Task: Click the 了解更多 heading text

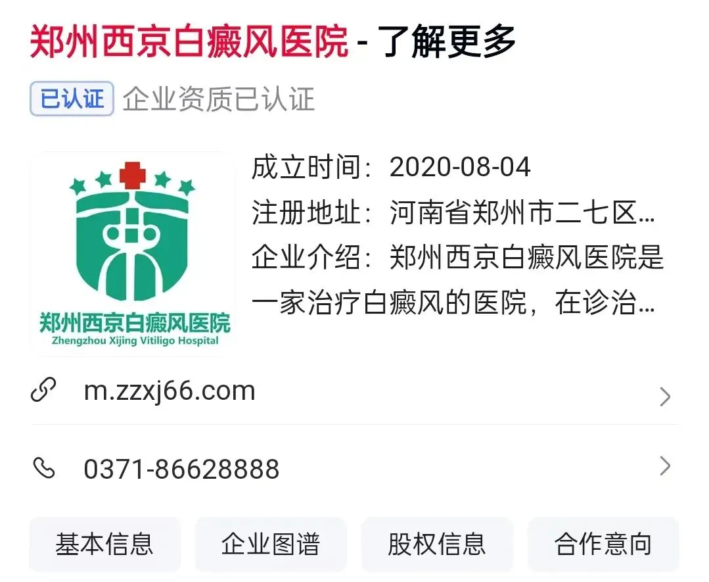Action: tap(446, 41)
